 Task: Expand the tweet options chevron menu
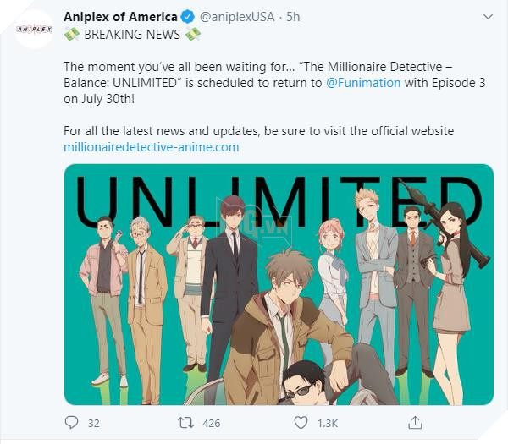coord(488,17)
